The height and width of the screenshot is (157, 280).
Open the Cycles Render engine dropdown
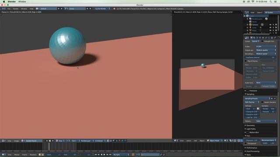pyautogui.click(x=102, y=9)
